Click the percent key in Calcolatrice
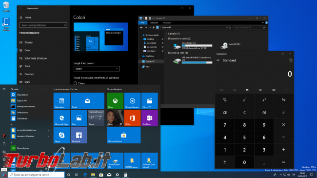 225,99
